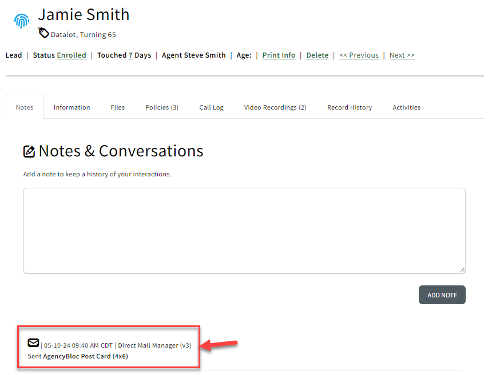Viewport: 488px width, 375px height.
Task: Open Print Info for this lead
Action: 279,55
